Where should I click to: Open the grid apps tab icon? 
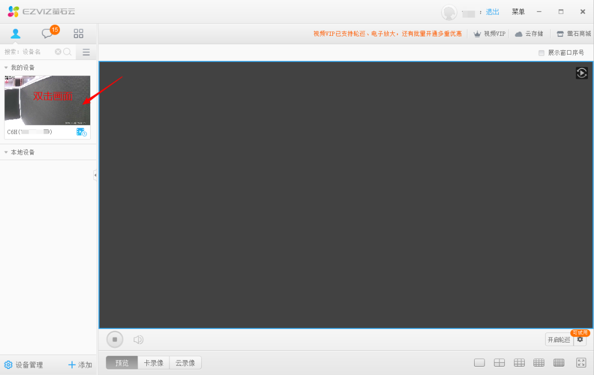click(79, 34)
